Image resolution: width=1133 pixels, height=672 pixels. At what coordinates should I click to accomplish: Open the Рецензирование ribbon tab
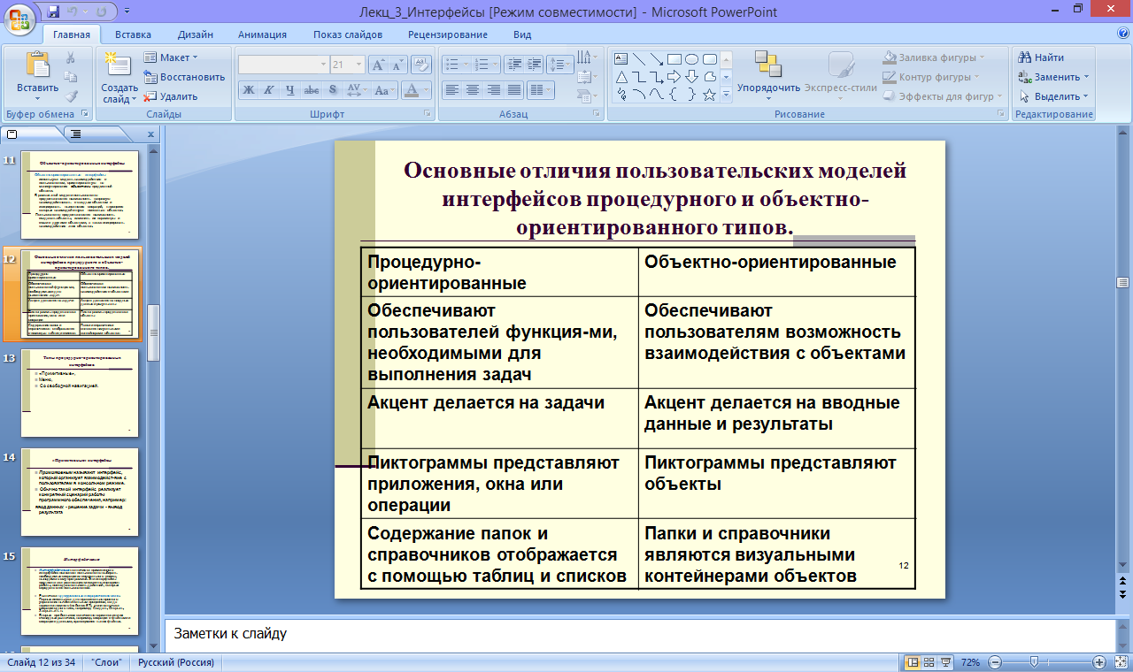click(448, 34)
